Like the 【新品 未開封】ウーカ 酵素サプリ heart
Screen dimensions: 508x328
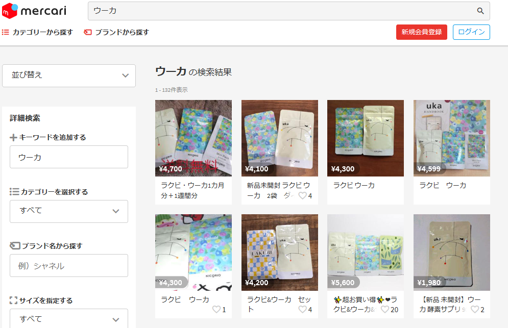click(475, 309)
